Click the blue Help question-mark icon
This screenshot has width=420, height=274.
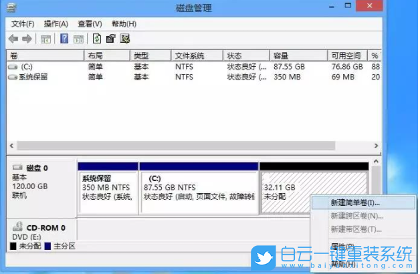pyautogui.click(x=64, y=39)
